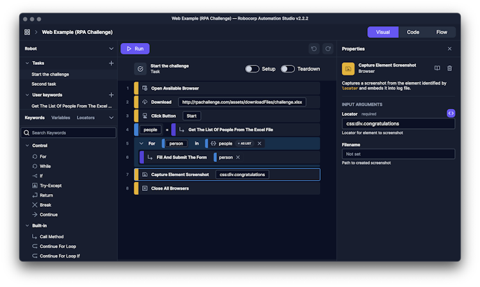Image resolution: width=480 pixels, height=287 pixels.
Task: Click the Open Available Browser step icon
Action: 145,88
